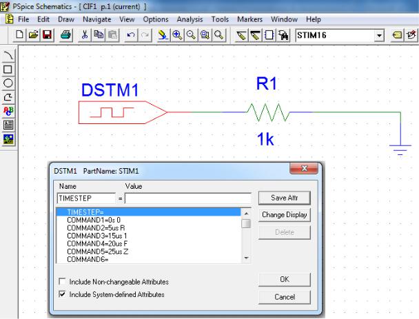Select the Draw text box tool
This screenshot has width=419, height=319.
click(8, 125)
